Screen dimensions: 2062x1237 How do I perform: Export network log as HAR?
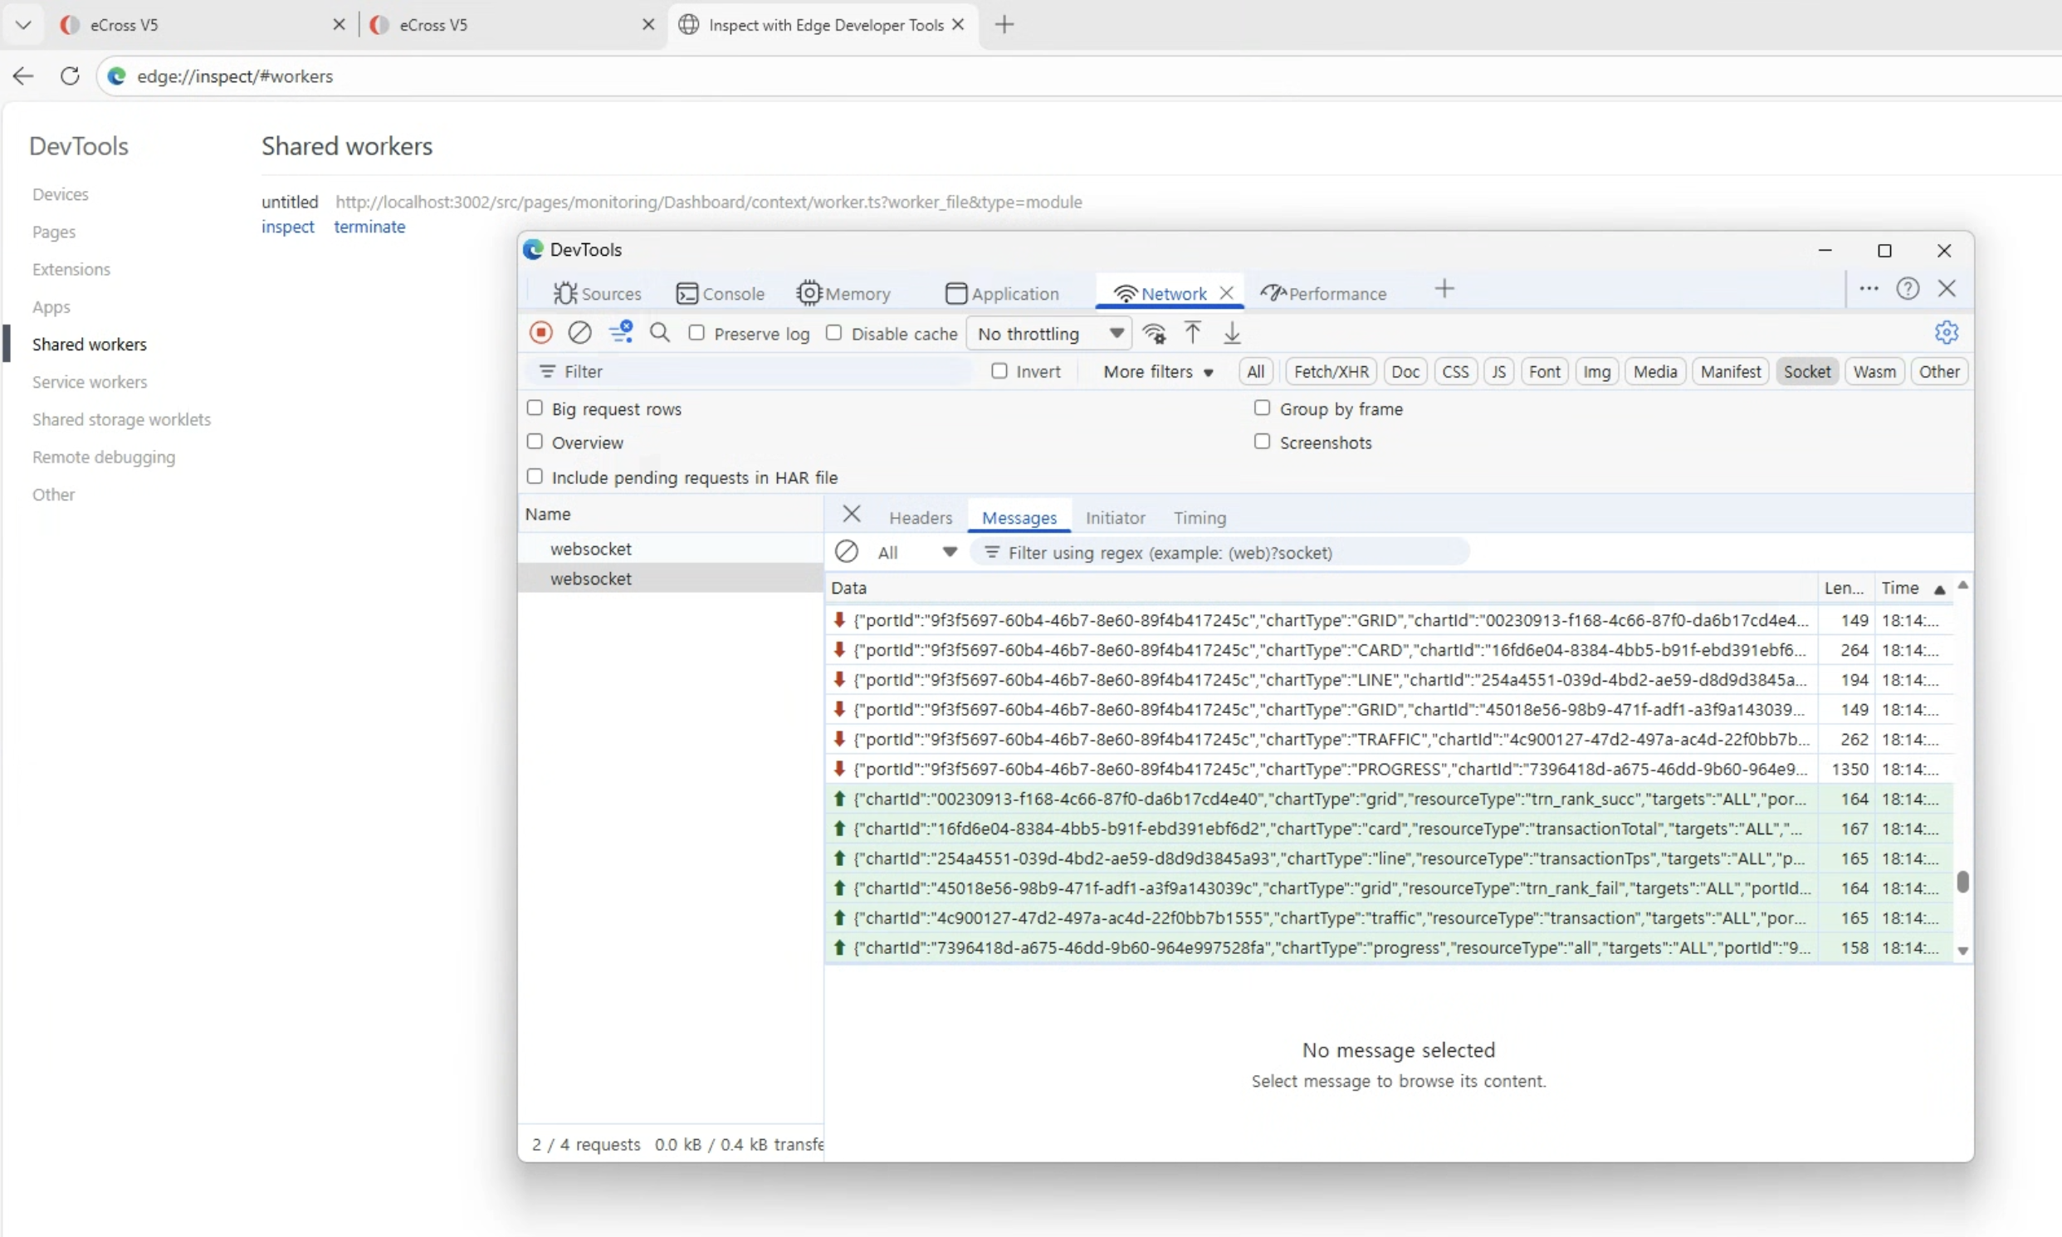pos(1232,333)
